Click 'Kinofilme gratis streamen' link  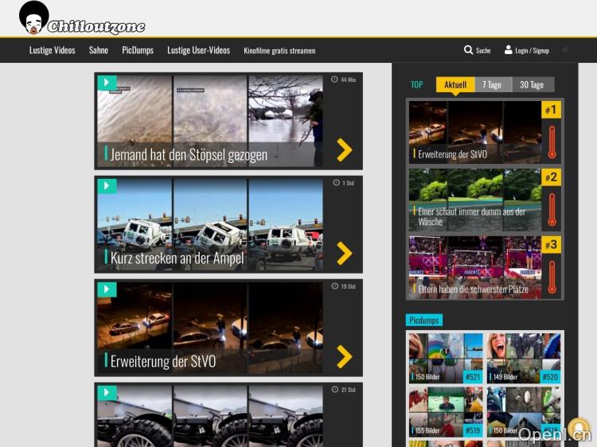tap(279, 51)
